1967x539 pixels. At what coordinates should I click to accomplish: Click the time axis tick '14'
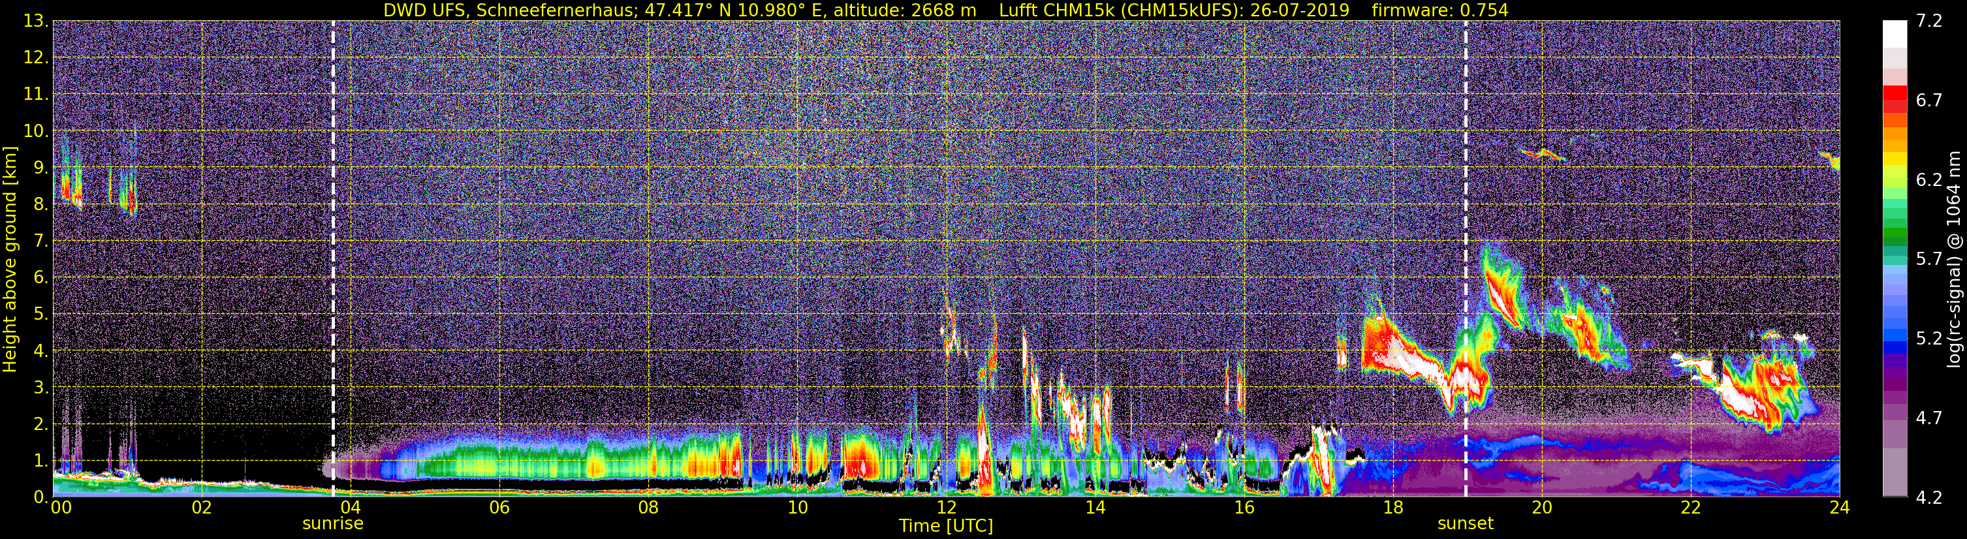(1095, 508)
